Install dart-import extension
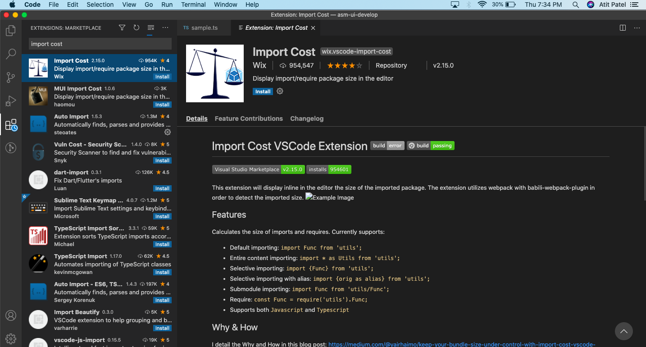The width and height of the screenshot is (646, 347). click(162, 188)
